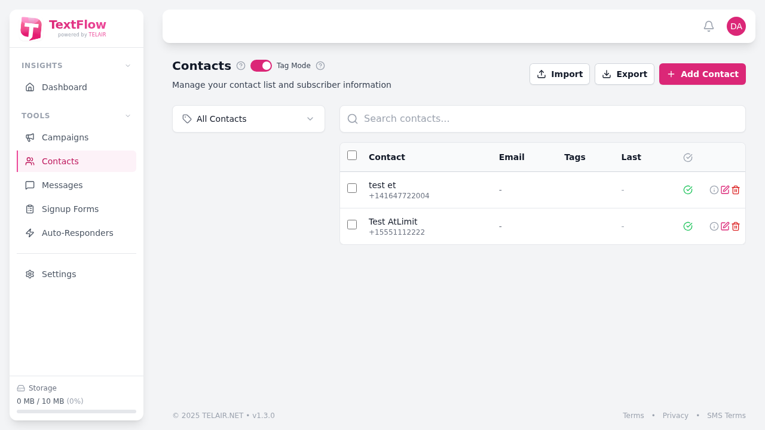
Task: Collapse the TOOLS section
Action: (x=127, y=116)
